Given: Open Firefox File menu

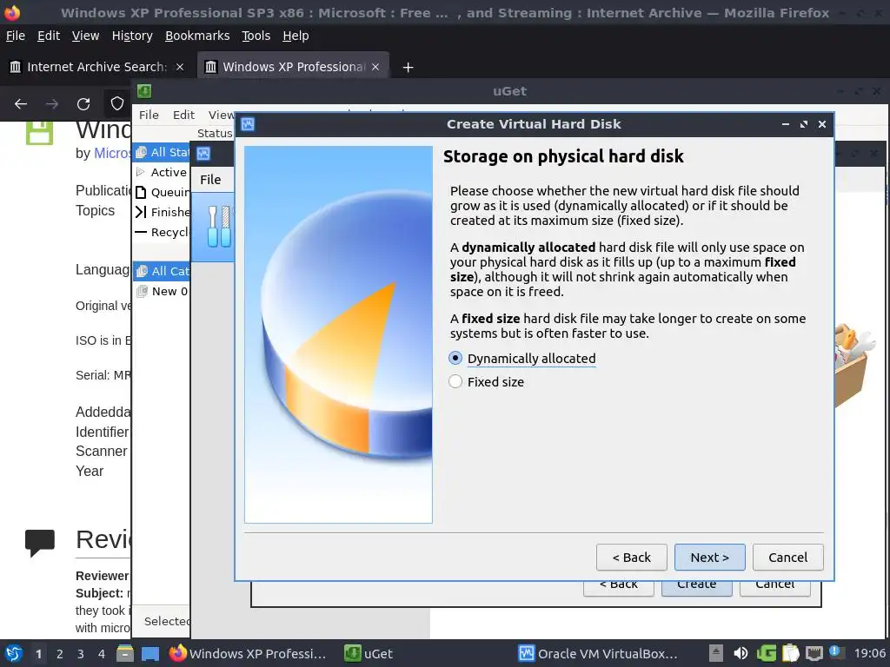Looking at the screenshot, I should pyautogui.click(x=16, y=36).
